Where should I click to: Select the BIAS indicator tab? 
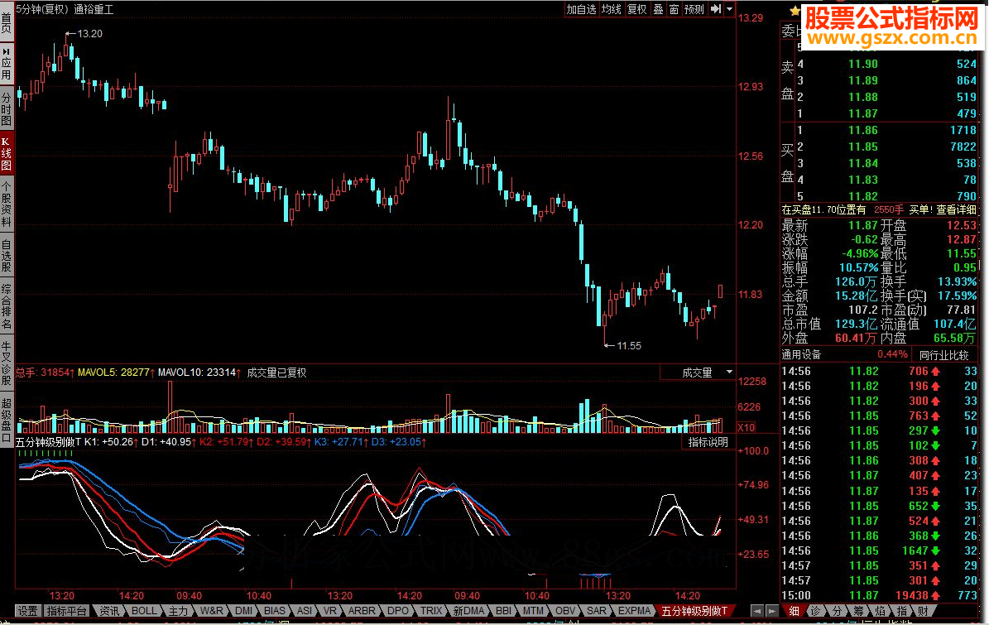pos(275,610)
